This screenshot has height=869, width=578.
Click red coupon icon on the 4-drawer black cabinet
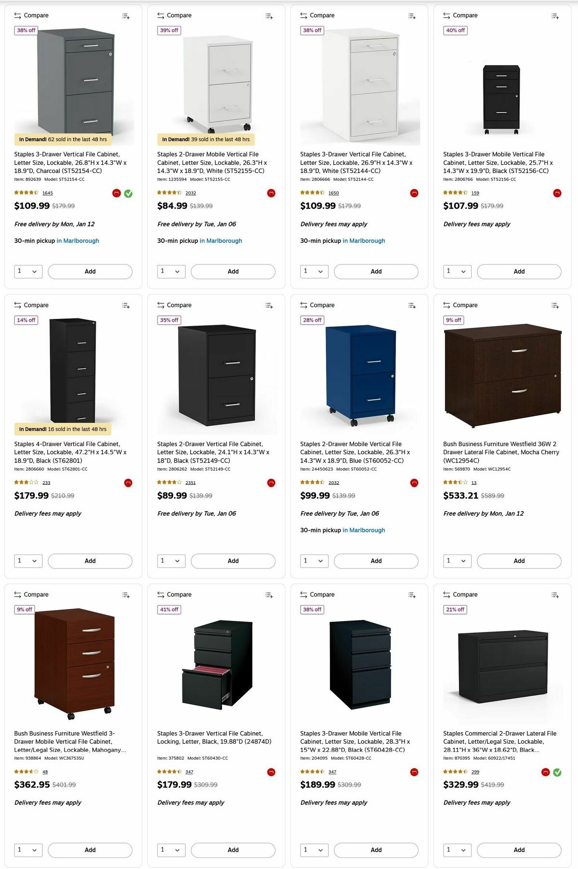pyautogui.click(x=128, y=482)
